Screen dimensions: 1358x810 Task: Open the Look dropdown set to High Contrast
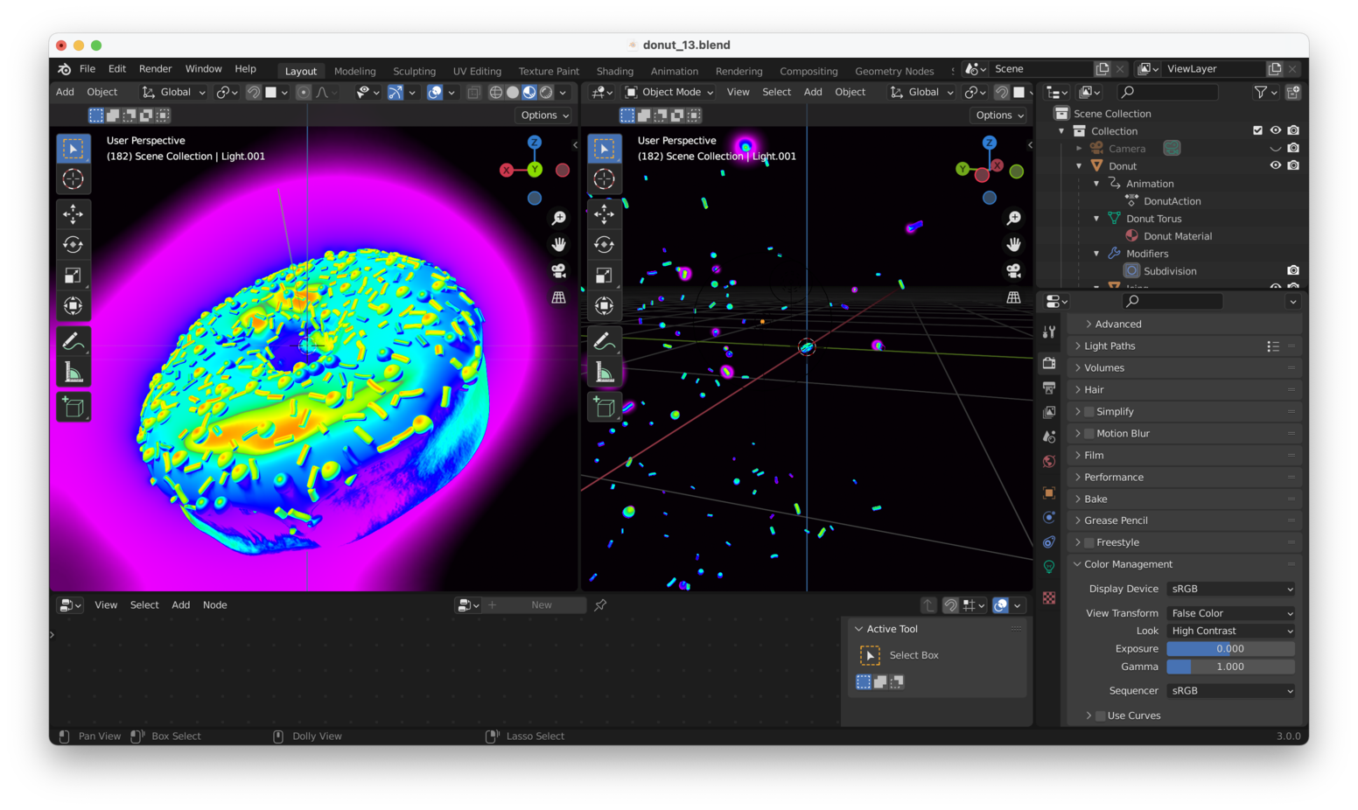pyautogui.click(x=1229, y=631)
